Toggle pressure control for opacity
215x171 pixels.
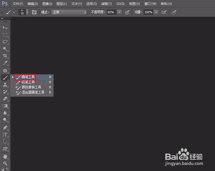pos(127,12)
